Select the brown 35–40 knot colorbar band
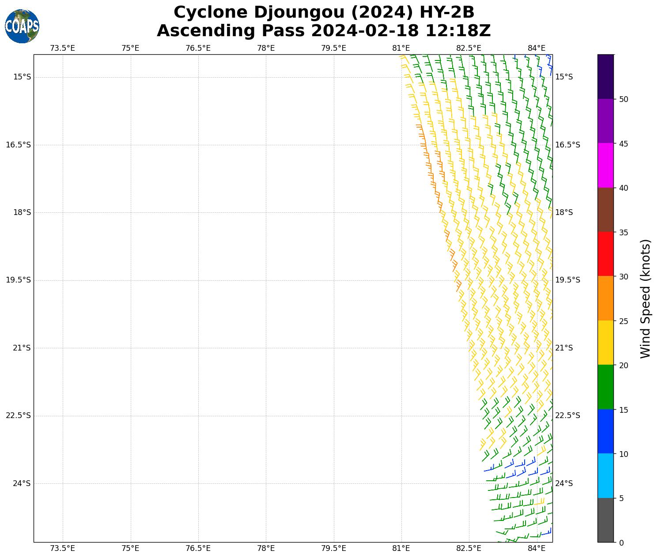This screenshot has height=558, width=658. (605, 210)
